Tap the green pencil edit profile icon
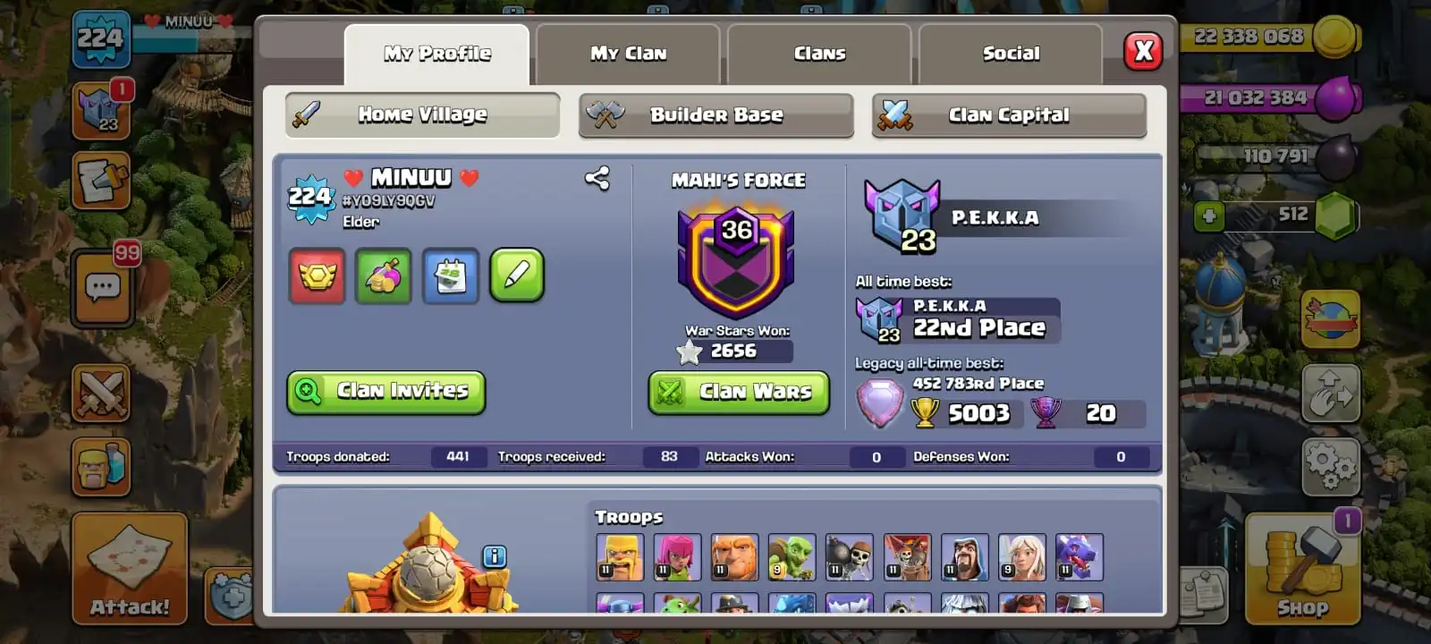The width and height of the screenshot is (1431, 644). 517,275
